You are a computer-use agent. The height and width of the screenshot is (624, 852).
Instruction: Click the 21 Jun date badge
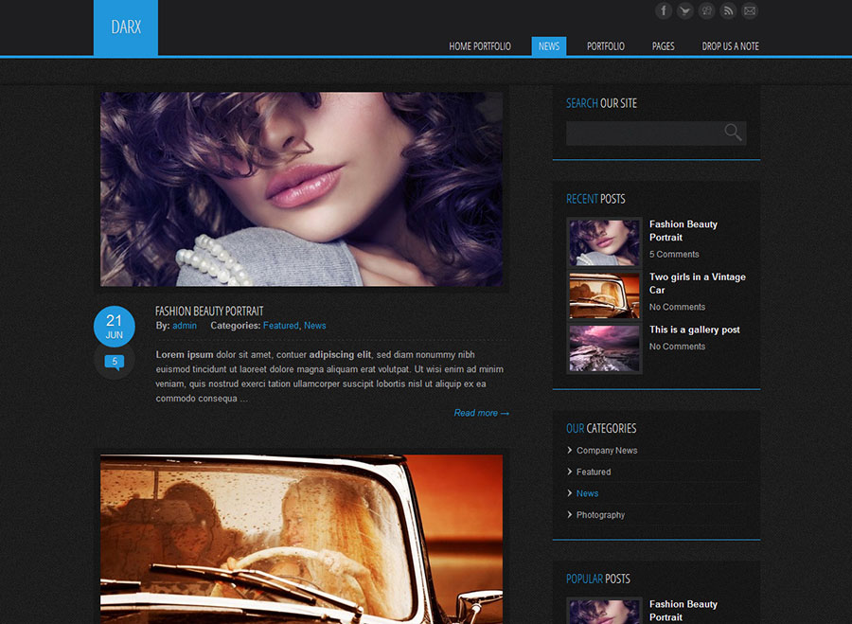(x=115, y=326)
